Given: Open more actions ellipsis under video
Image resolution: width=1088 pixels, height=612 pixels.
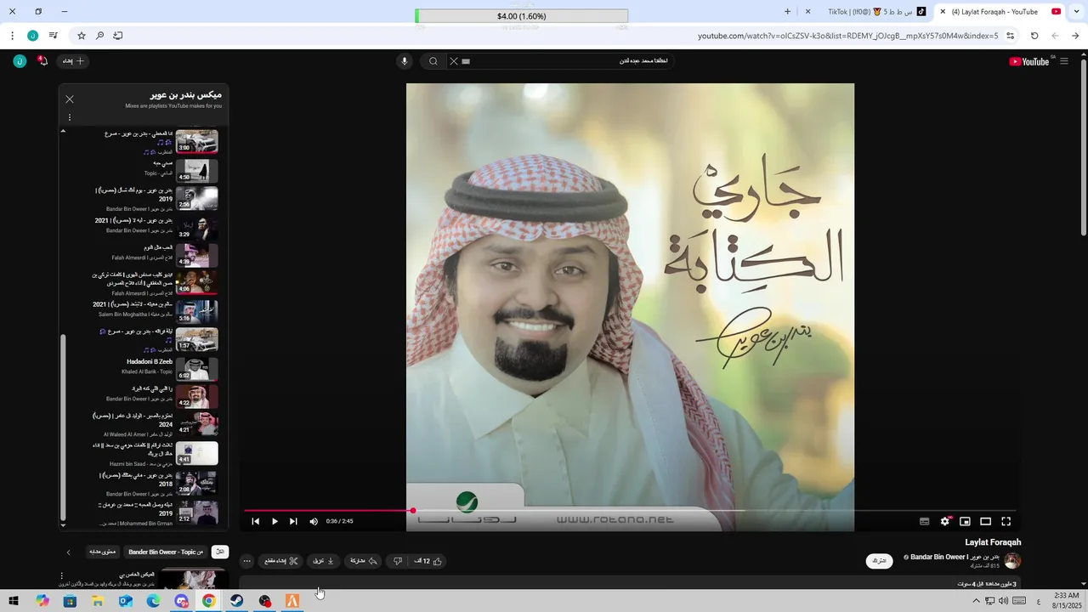Looking at the screenshot, I should 246,561.
